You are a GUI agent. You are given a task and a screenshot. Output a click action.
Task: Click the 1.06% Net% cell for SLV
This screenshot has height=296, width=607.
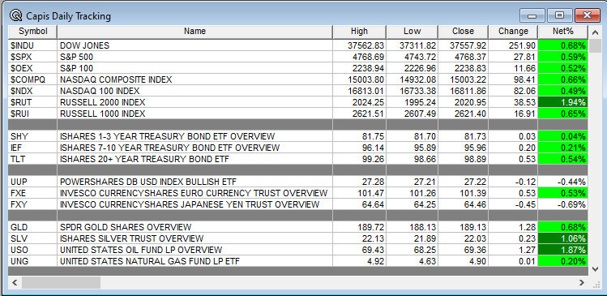point(563,238)
